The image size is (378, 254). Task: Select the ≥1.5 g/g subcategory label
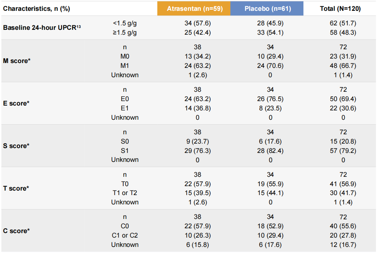125,32
